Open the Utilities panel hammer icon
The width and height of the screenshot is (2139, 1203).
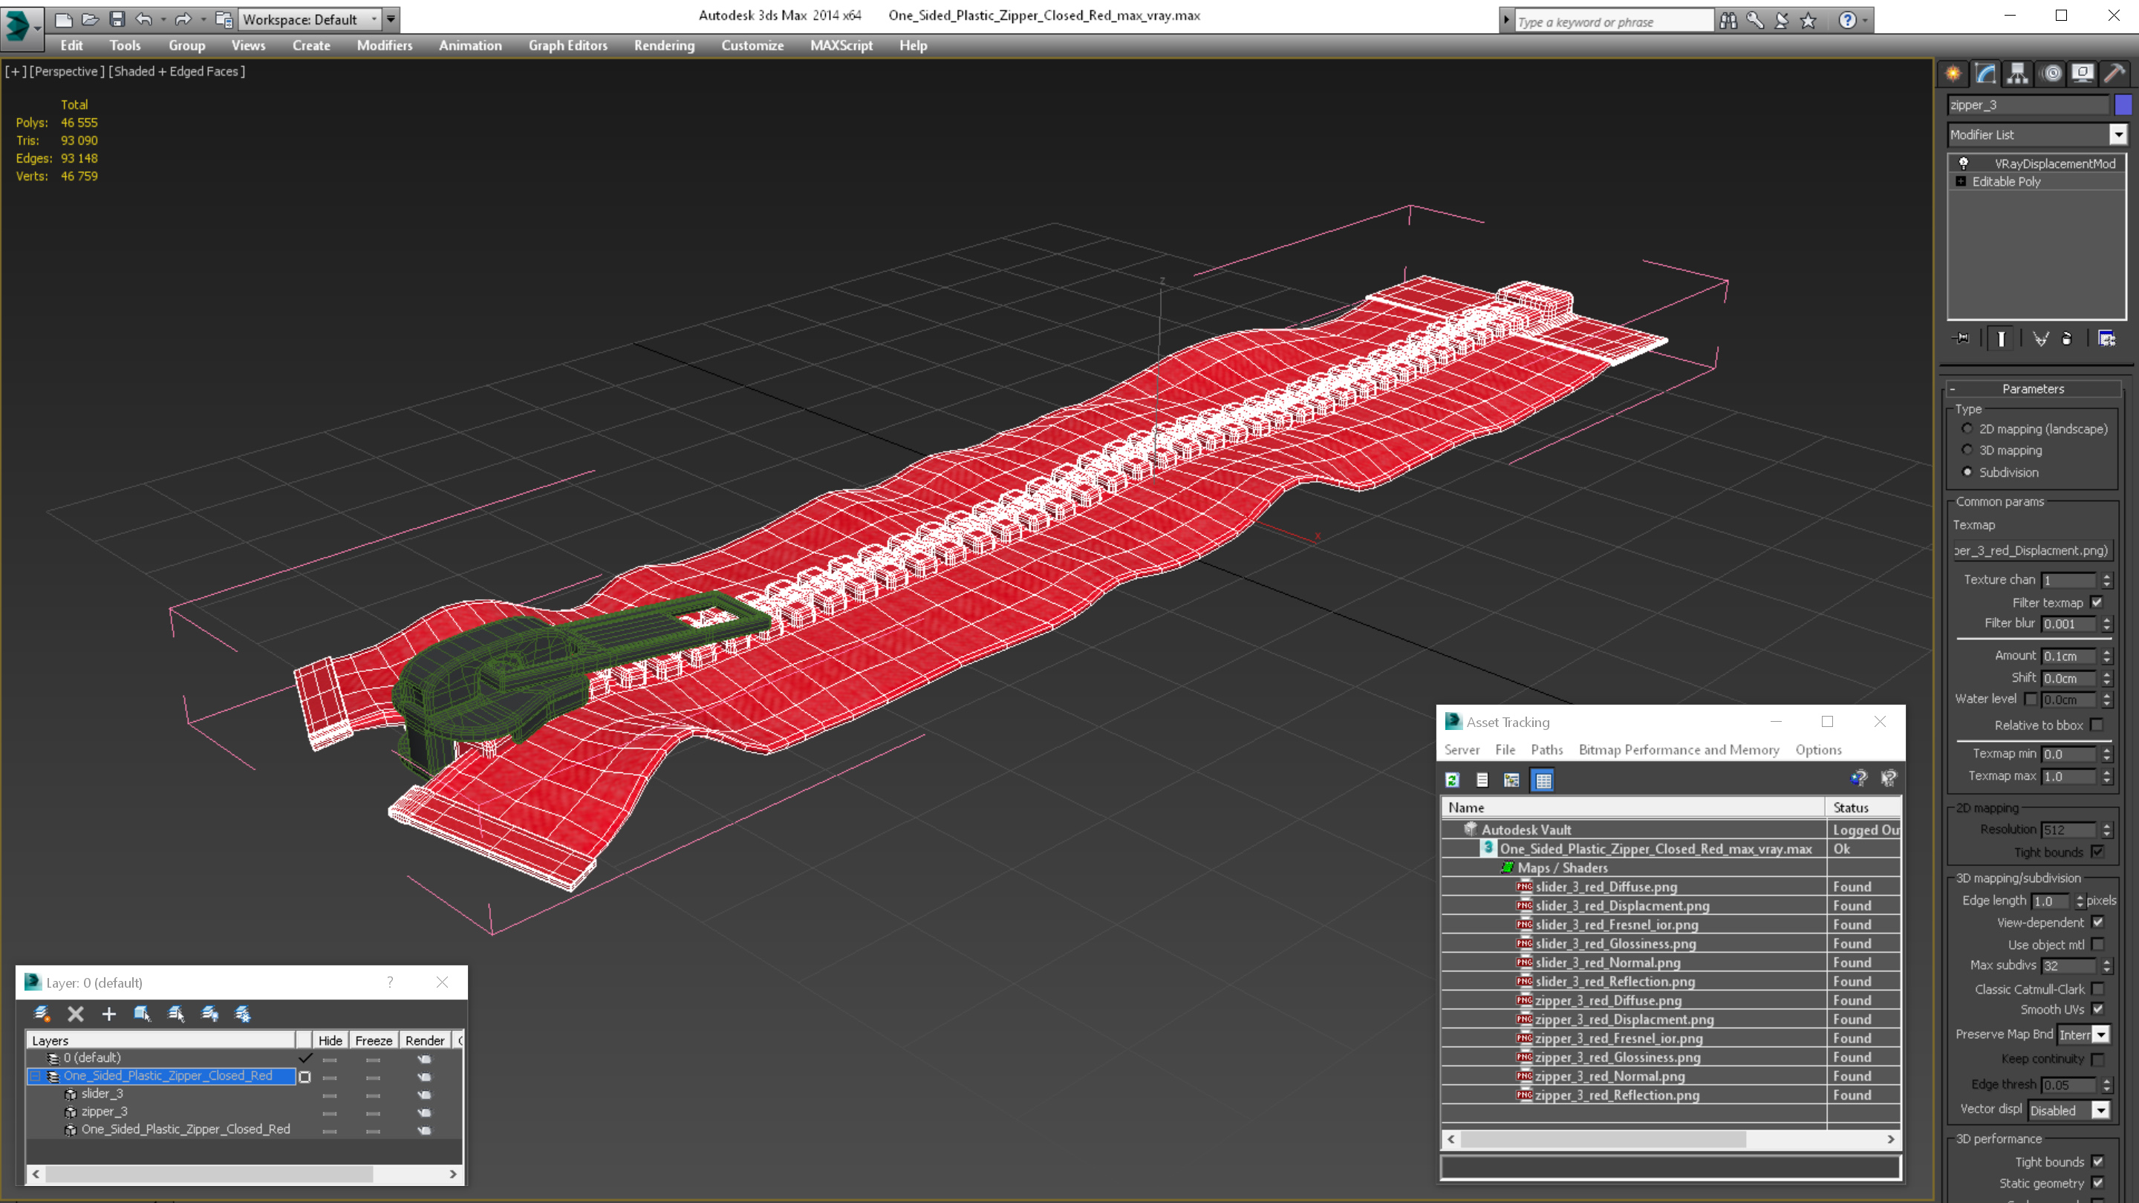2114,74
